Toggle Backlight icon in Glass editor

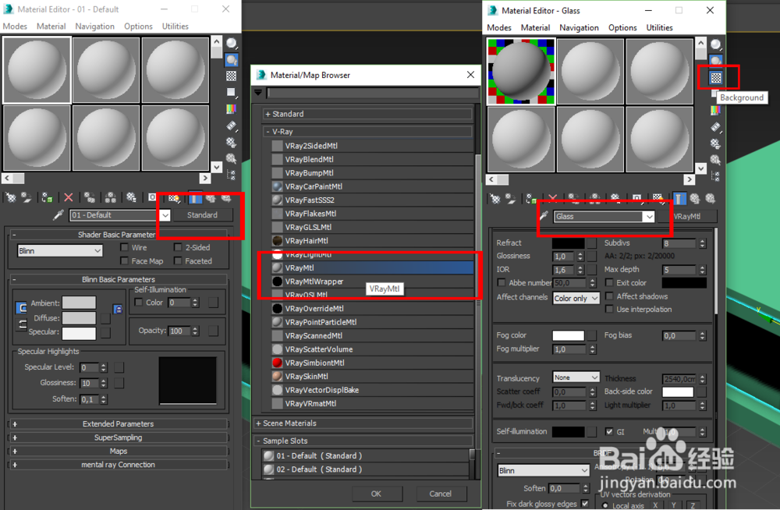pyautogui.click(x=716, y=61)
